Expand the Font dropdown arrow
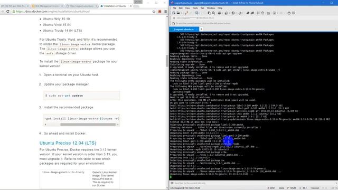Image resolution: width=338 pixels, height=190 pixels. pyautogui.click(x=243, y=13)
